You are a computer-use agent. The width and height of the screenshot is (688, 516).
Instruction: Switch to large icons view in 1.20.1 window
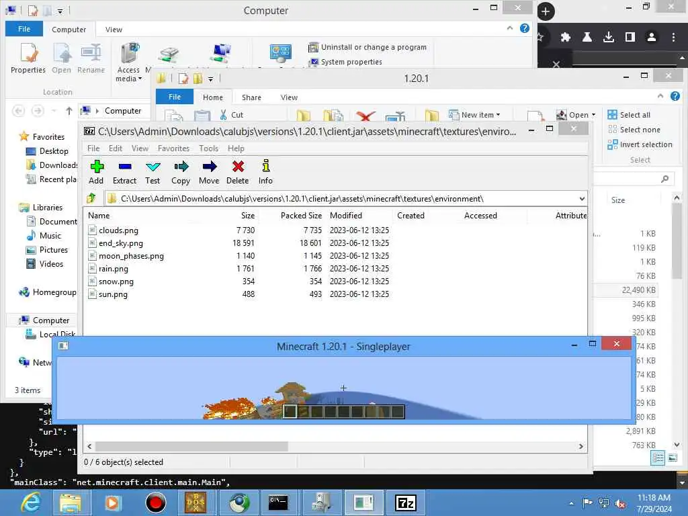[x=673, y=458]
